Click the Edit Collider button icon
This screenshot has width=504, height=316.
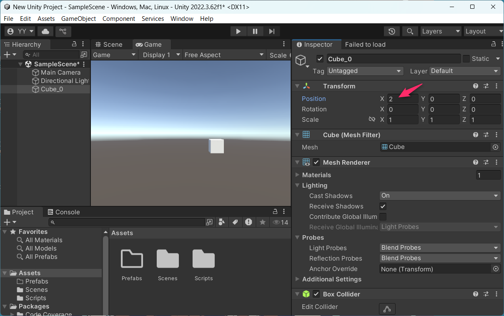pos(387,309)
